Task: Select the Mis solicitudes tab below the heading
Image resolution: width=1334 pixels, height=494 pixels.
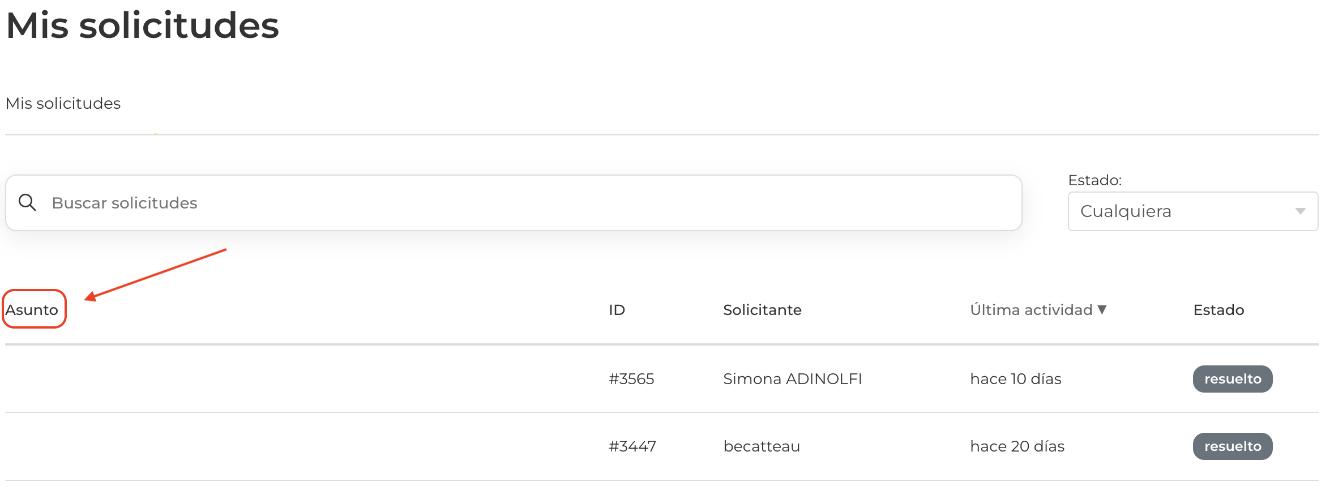Action: [63, 103]
